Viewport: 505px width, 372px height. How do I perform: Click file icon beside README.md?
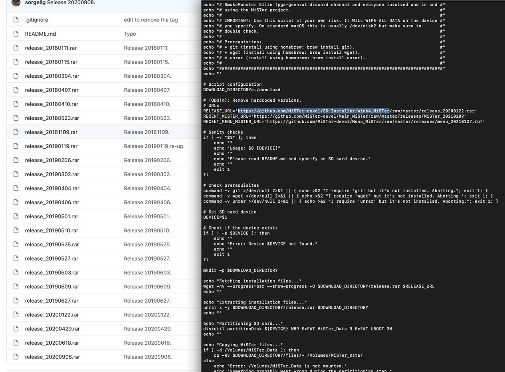click(x=16, y=34)
